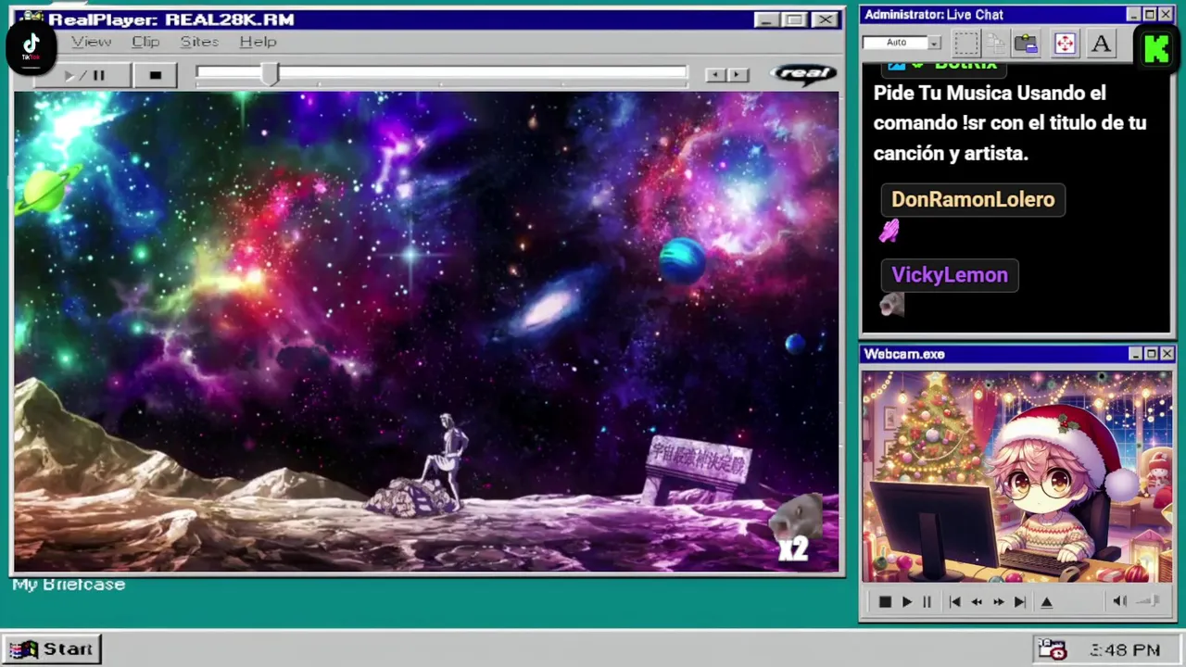Click the letter A text tool
This screenshot has width=1186, height=667.
point(1101,43)
